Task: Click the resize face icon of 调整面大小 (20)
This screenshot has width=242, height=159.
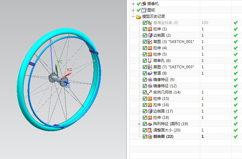Action: point(150,130)
